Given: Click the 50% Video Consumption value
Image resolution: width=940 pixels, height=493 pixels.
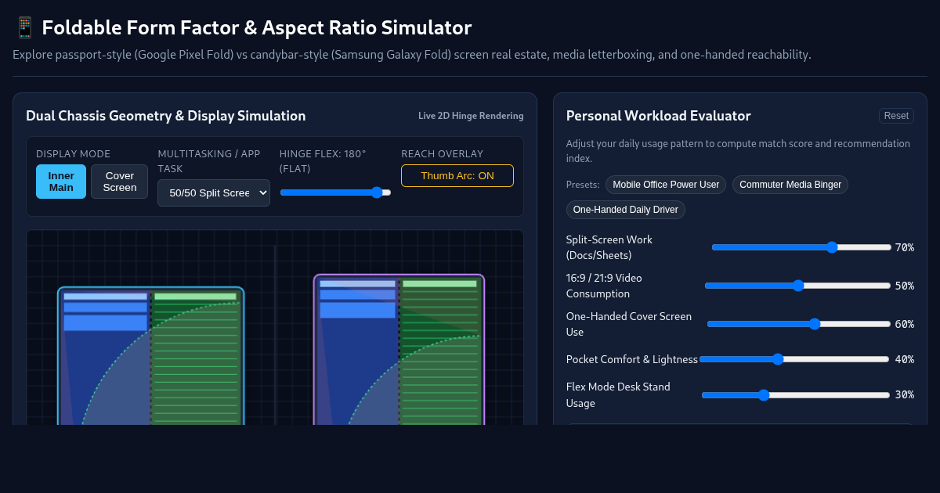Looking at the screenshot, I should (x=905, y=286).
